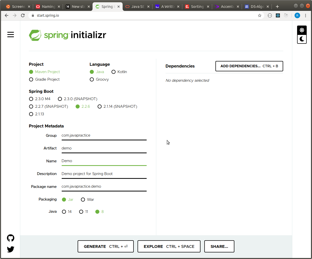
Task: Enable dark mode with the moon icon
Action: (x=302, y=39)
